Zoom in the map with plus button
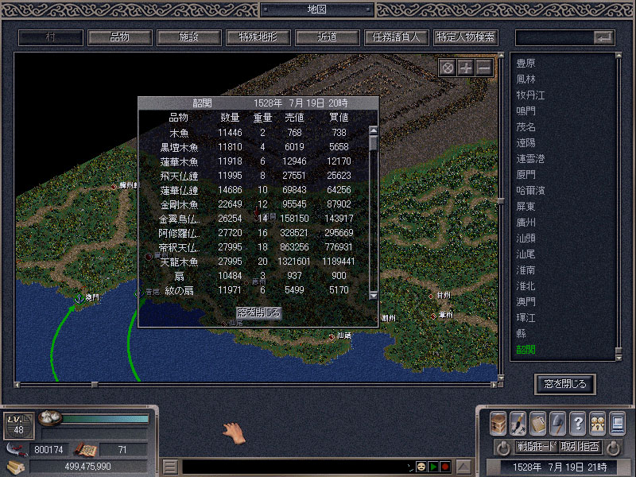The height and width of the screenshot is (477, 636). tap(466, 68)
